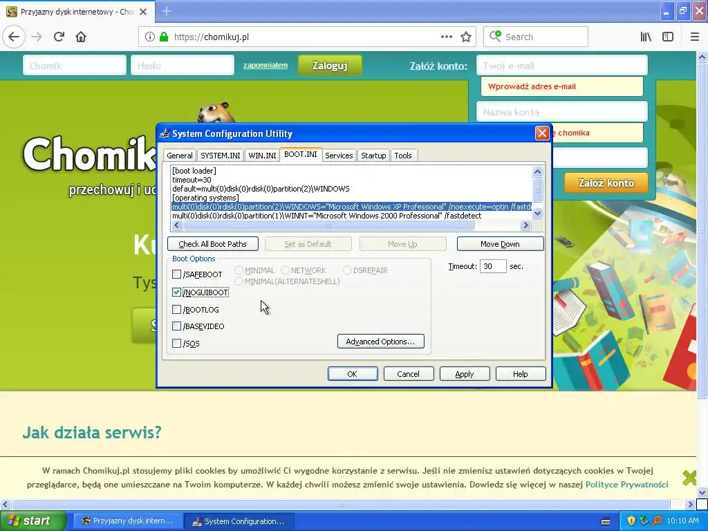Click the orange Załóż konto button

click(x=606, y=183)
